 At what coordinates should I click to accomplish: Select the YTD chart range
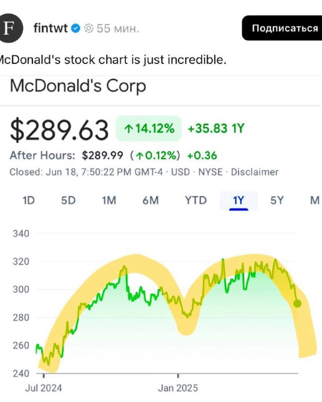point(196,200)
